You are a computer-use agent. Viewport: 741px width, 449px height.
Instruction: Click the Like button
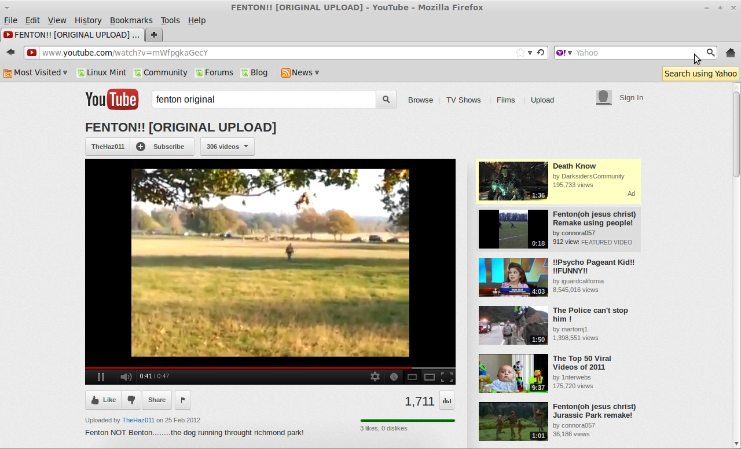coord(103,400)
